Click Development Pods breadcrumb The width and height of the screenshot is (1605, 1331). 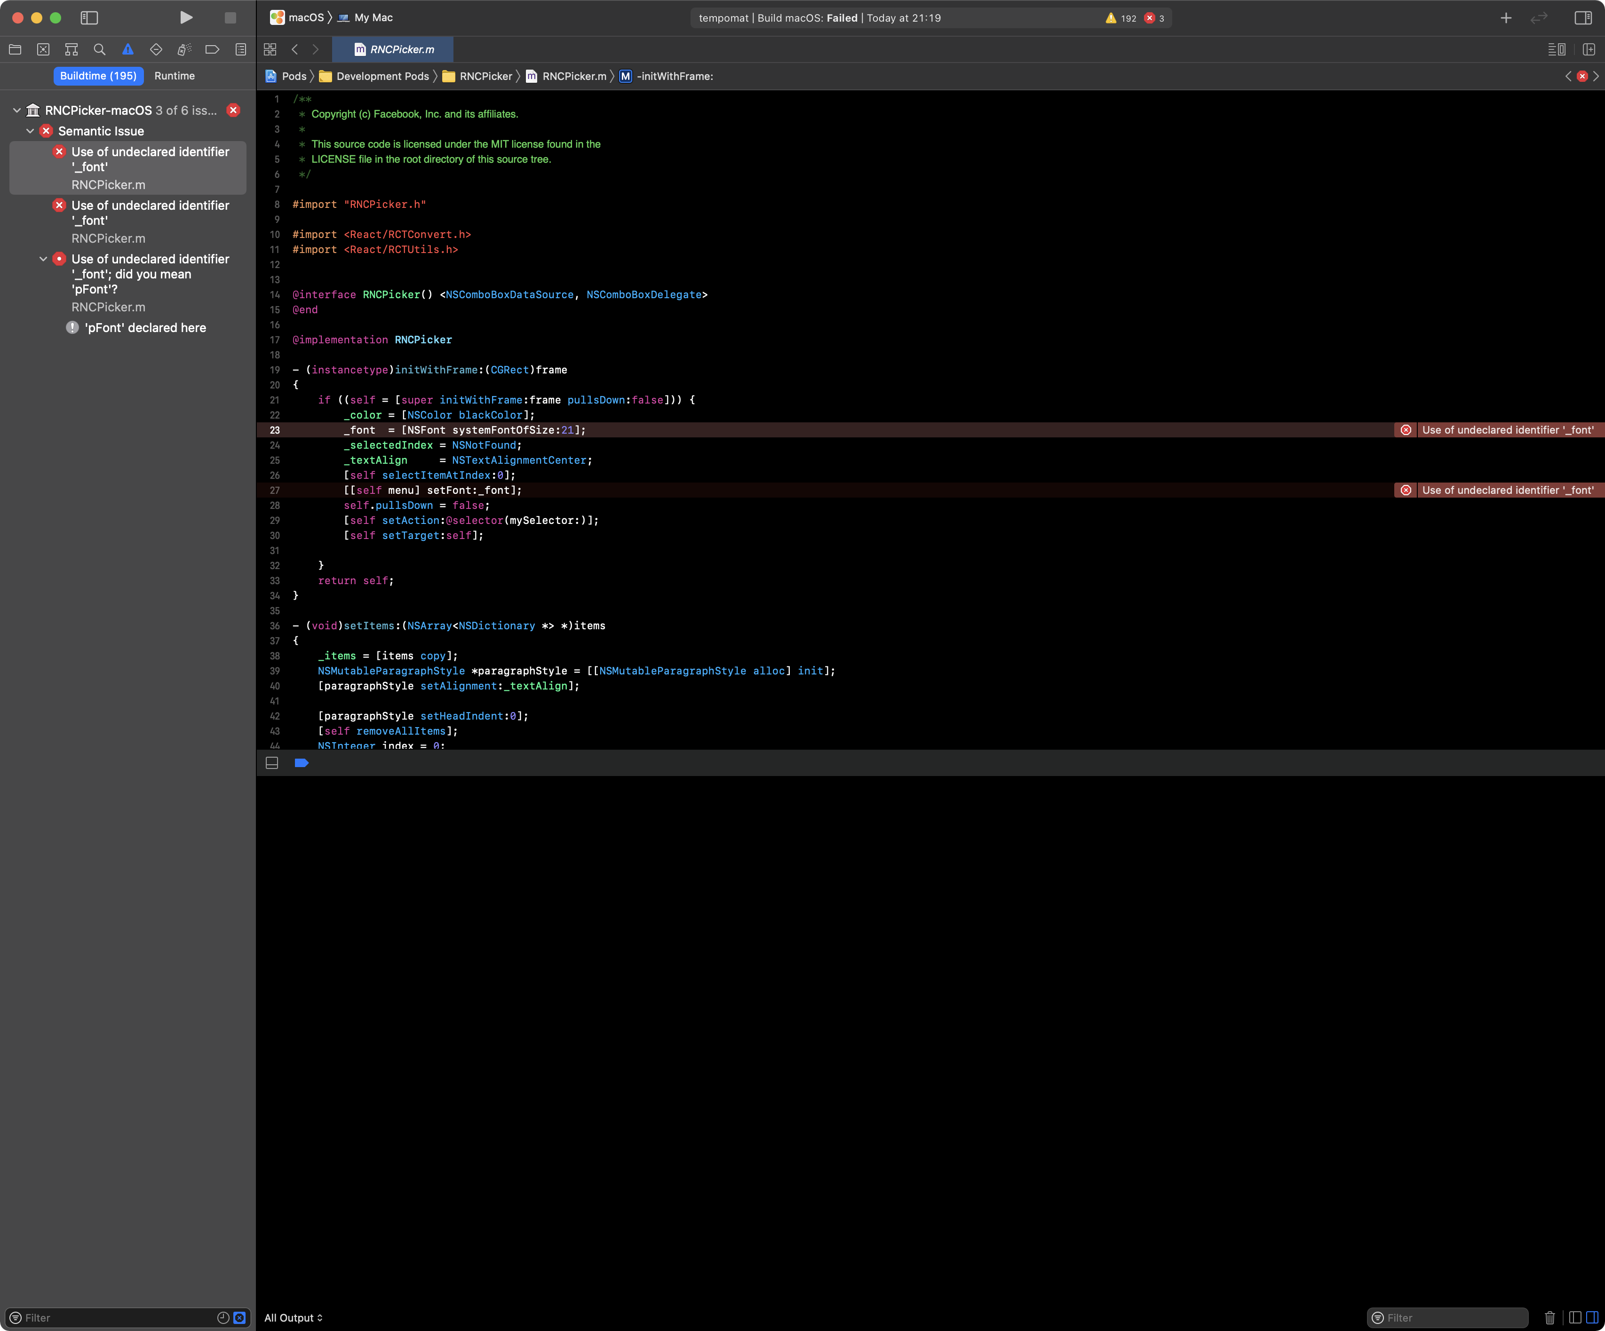click(x=374, y=76)
